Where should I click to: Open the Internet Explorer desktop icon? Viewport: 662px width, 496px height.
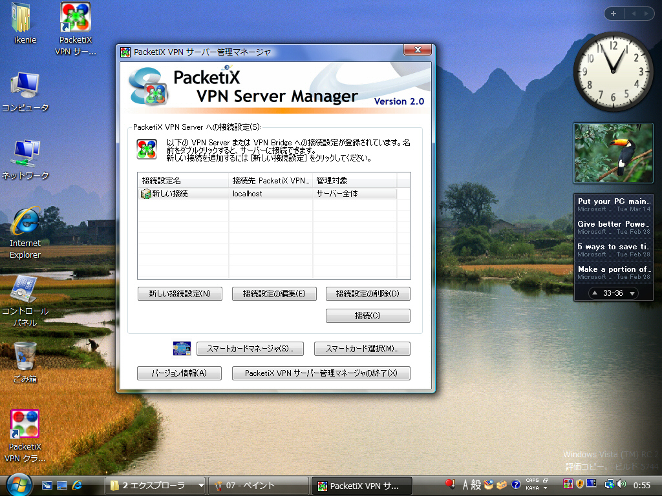pos(25,223)
